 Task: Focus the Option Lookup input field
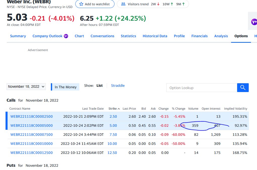202,88
